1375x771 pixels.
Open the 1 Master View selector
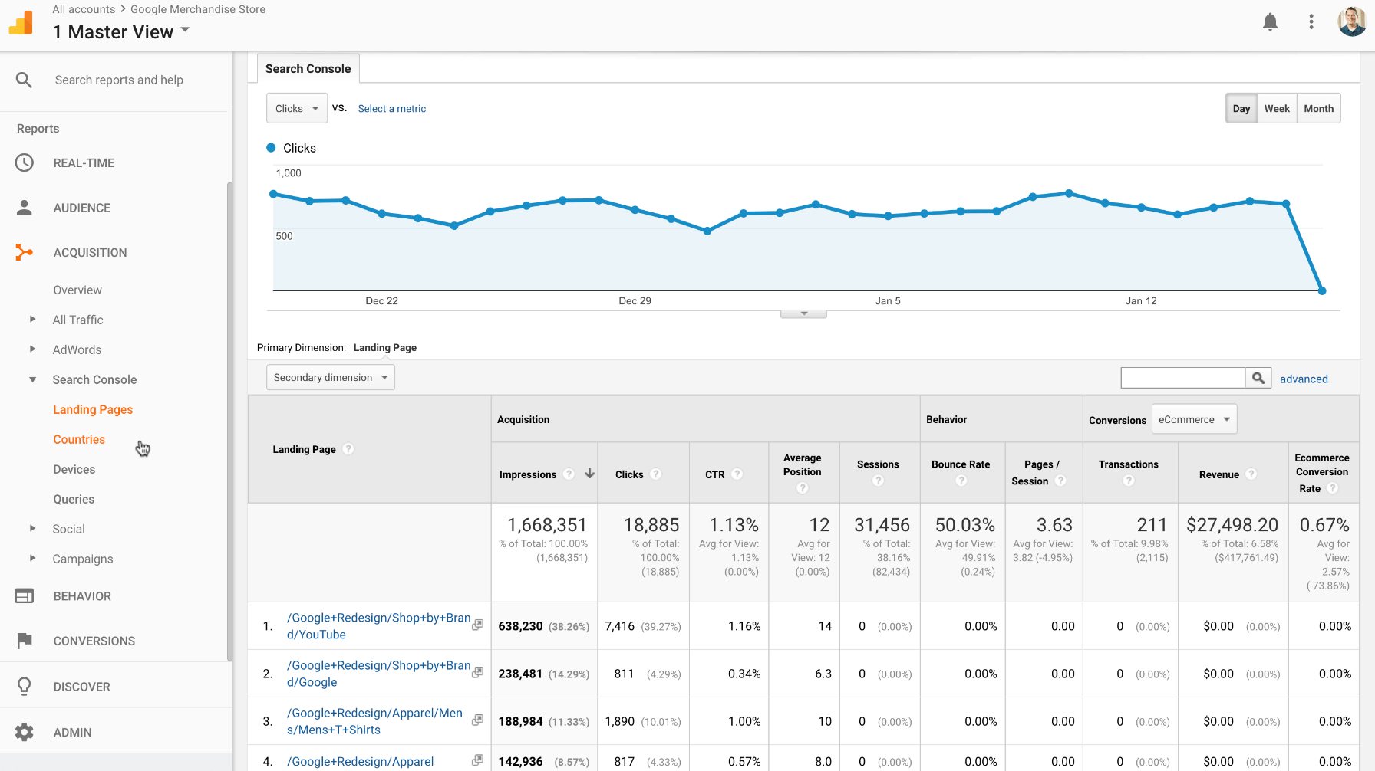click(121, 31)
